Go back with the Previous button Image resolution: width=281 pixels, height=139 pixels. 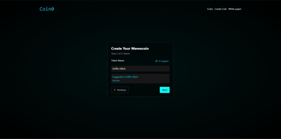120,90
